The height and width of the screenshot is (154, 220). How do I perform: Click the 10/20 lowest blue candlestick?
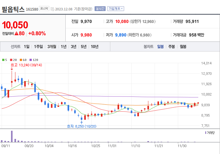(81, 118)
